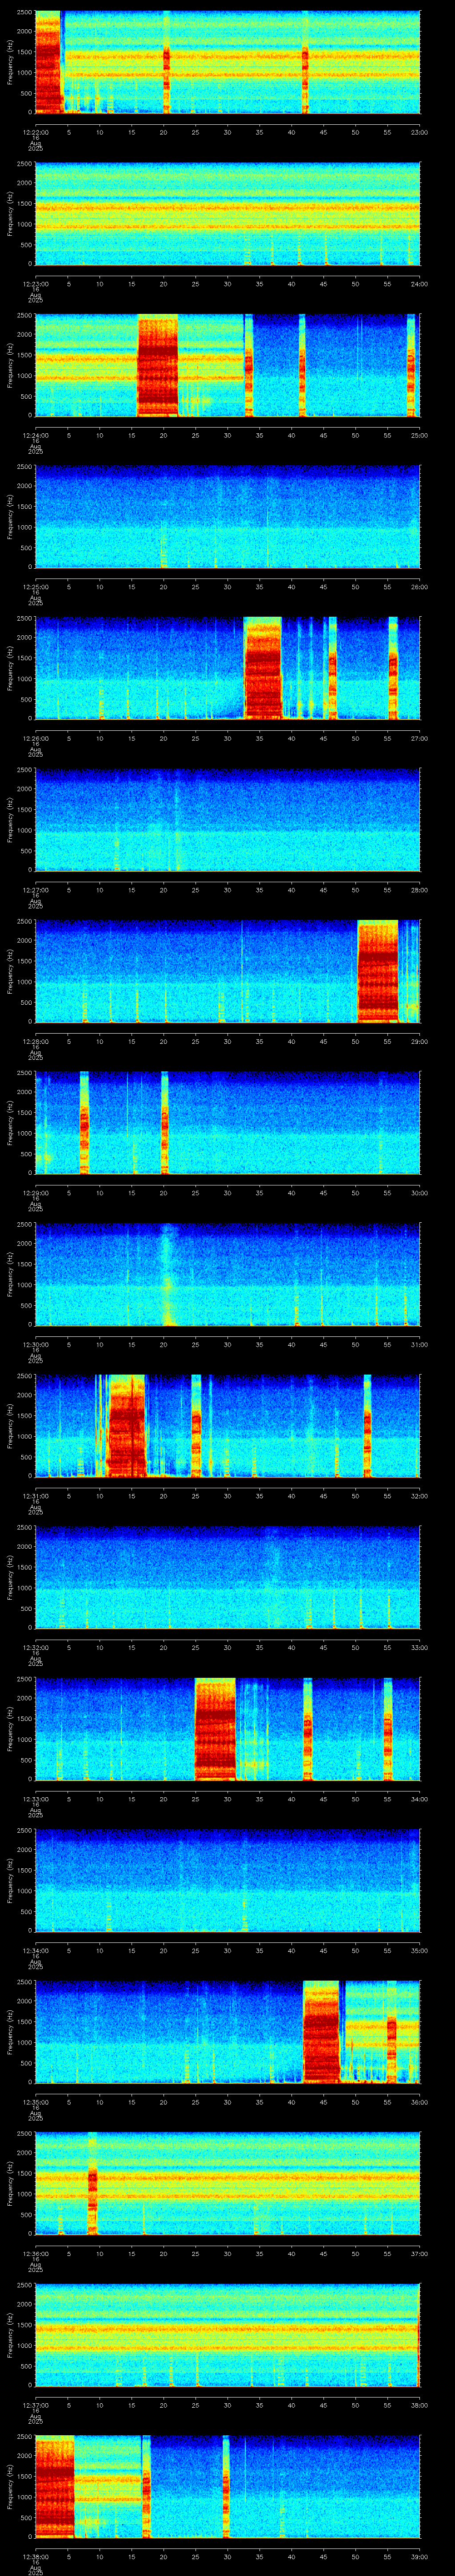Click the 12:27:00 start time label

[x=35, y=890]
